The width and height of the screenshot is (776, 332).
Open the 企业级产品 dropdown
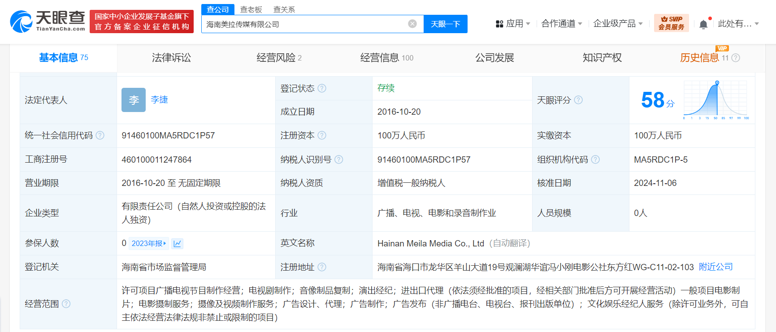pos(618,24)
